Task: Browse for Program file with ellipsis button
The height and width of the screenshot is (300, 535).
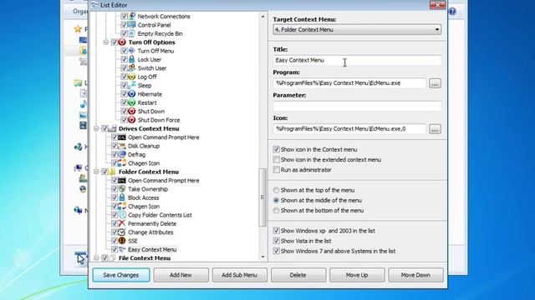Action: click(x=435, y=83)
